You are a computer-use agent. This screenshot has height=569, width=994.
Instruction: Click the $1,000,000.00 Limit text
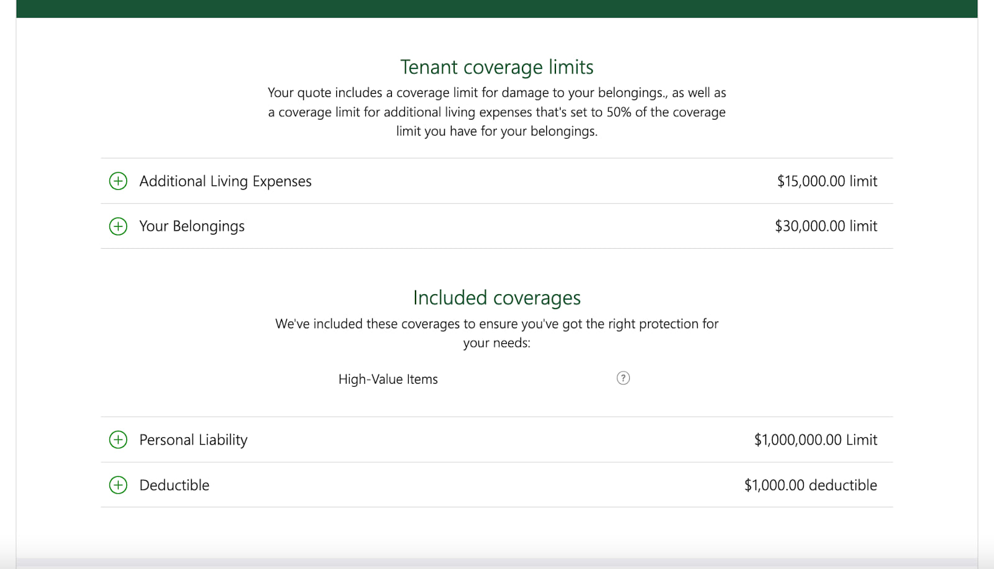click(816, 440)
